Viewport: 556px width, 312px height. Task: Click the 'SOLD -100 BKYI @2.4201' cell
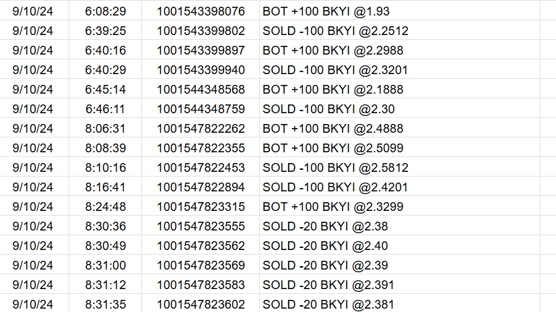click(x=335, y=187)
